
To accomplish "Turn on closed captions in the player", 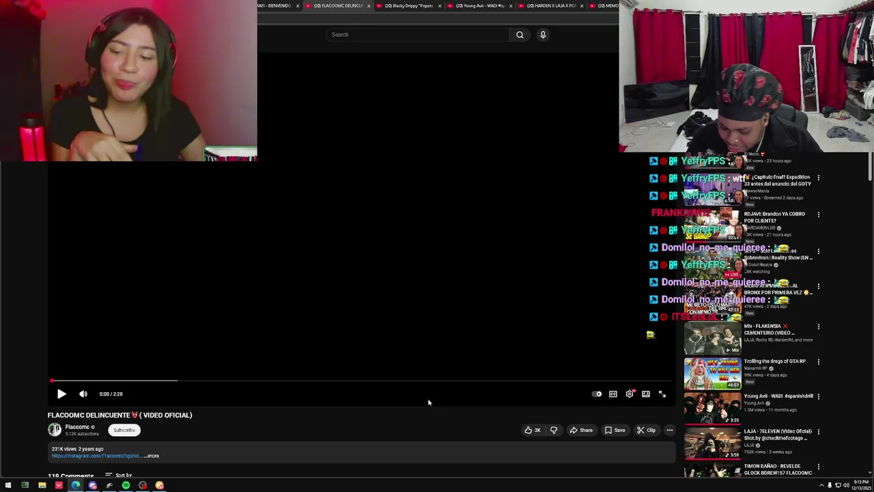I will 613,394.
